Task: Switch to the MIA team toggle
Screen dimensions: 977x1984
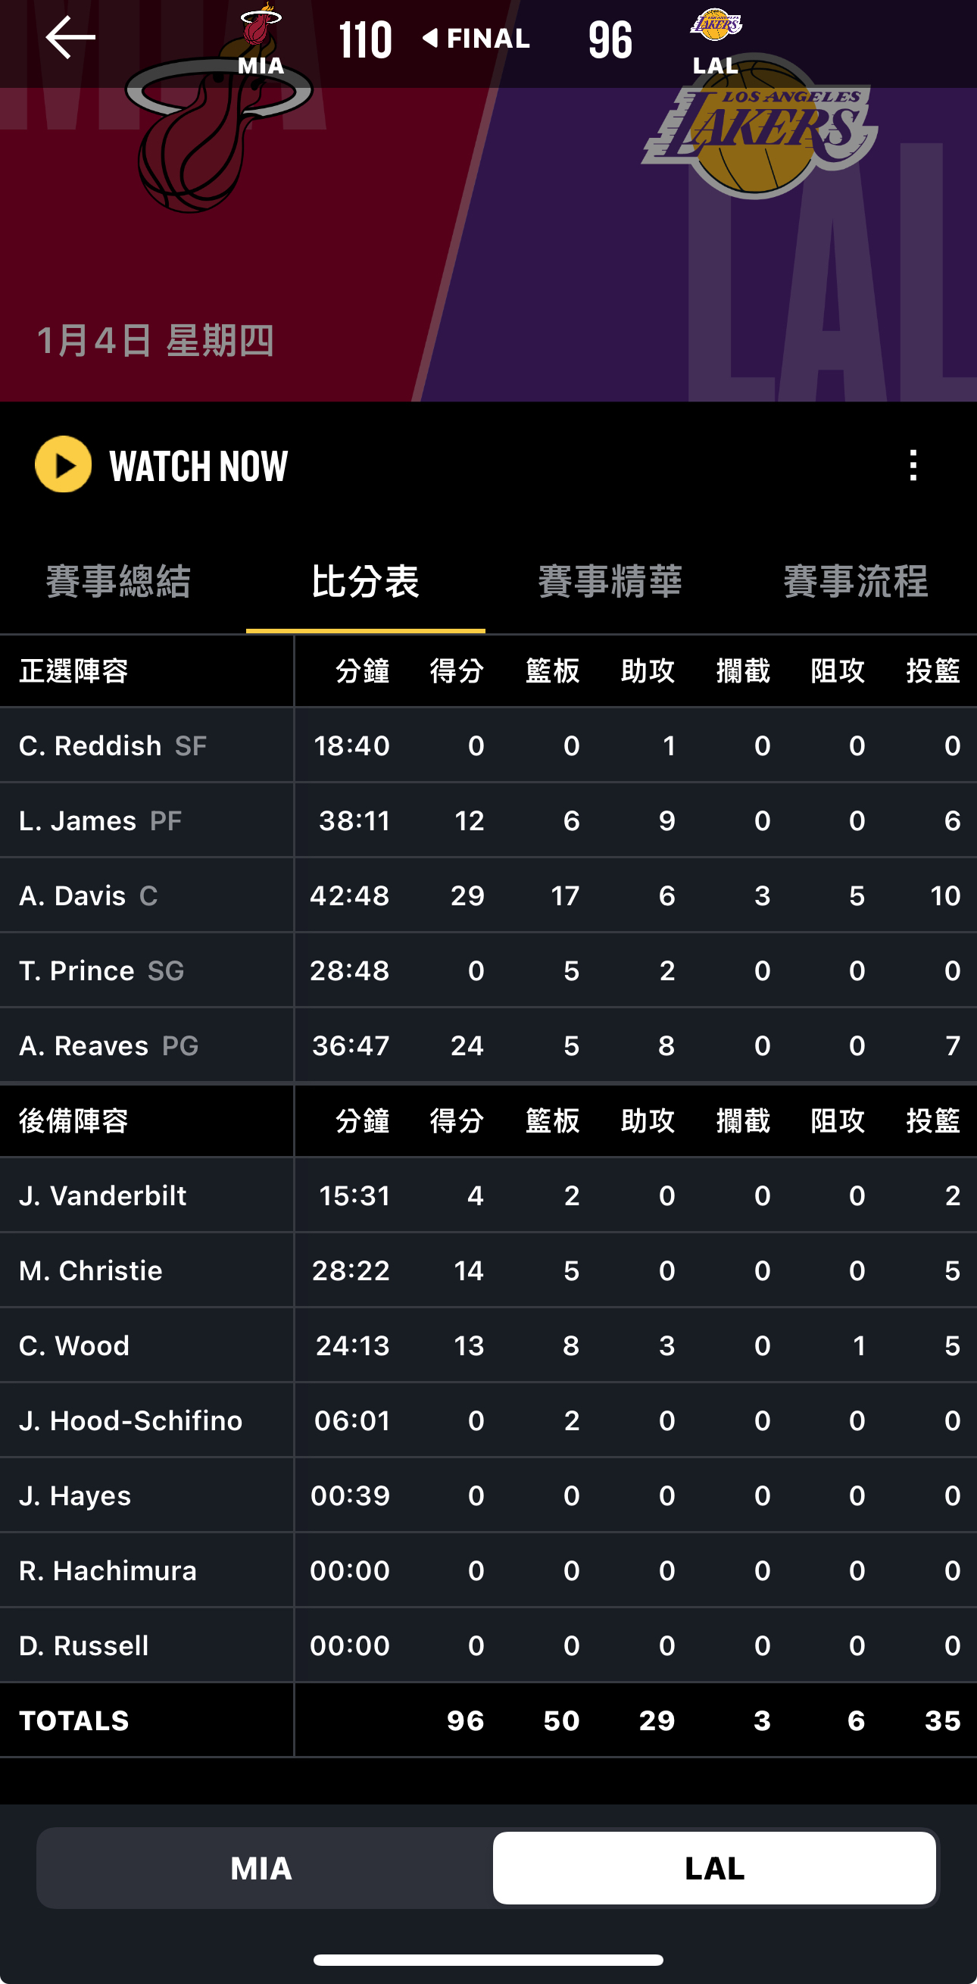Action: (261, 1867)
